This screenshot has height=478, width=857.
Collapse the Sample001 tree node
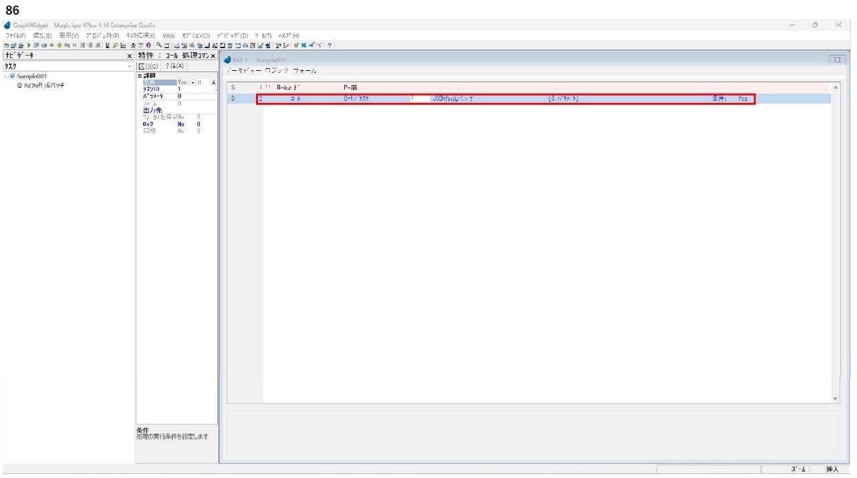pos(6,77)
